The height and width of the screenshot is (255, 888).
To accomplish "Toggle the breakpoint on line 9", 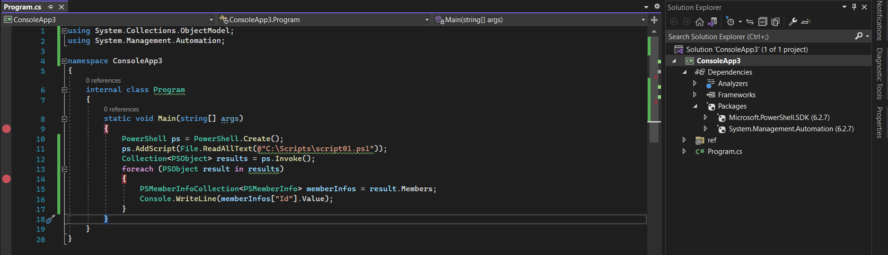I will 7,129.
